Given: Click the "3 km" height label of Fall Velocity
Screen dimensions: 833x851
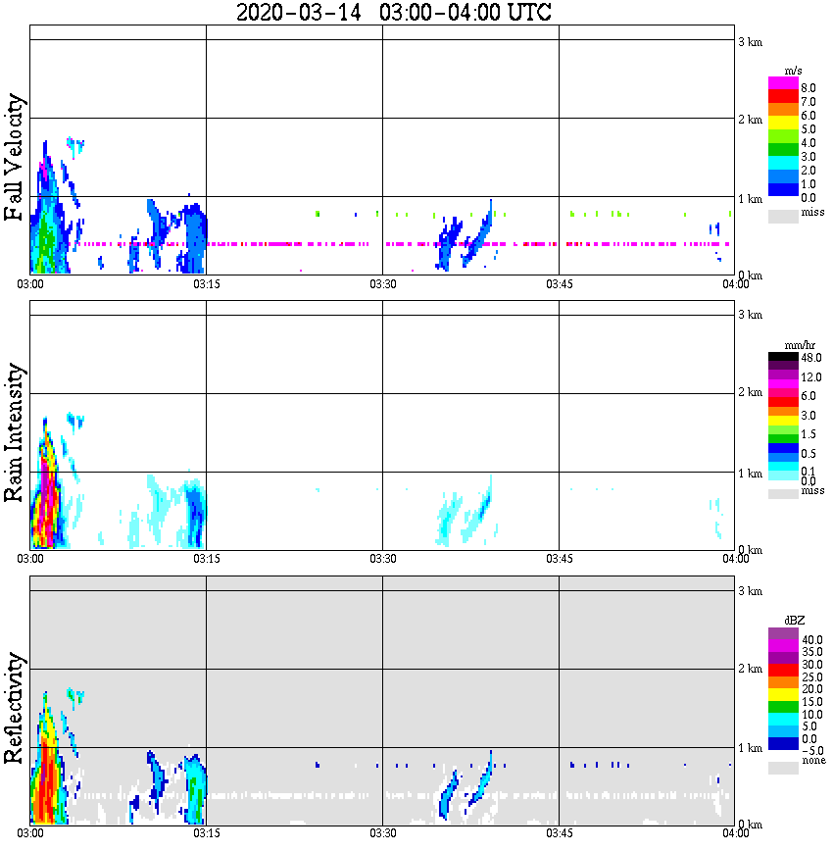Looking at the screenshot, I should 750,42.
